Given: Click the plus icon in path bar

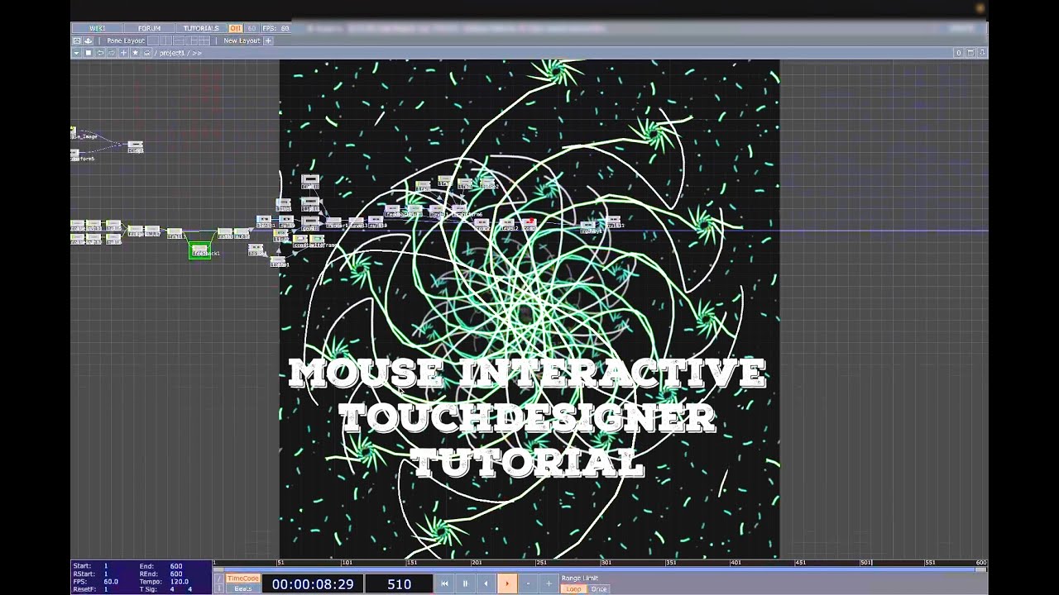Looking at the screenshot, I should (123, 53).
